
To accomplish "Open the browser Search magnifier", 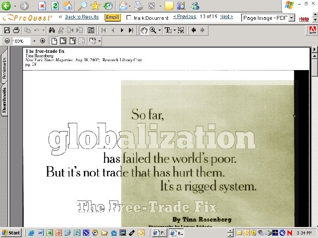I will 82,6.
